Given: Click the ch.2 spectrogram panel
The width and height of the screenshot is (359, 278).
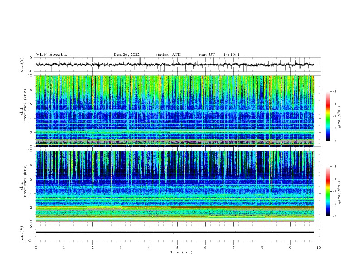Looking at the screenshot, I should [175, 186].
